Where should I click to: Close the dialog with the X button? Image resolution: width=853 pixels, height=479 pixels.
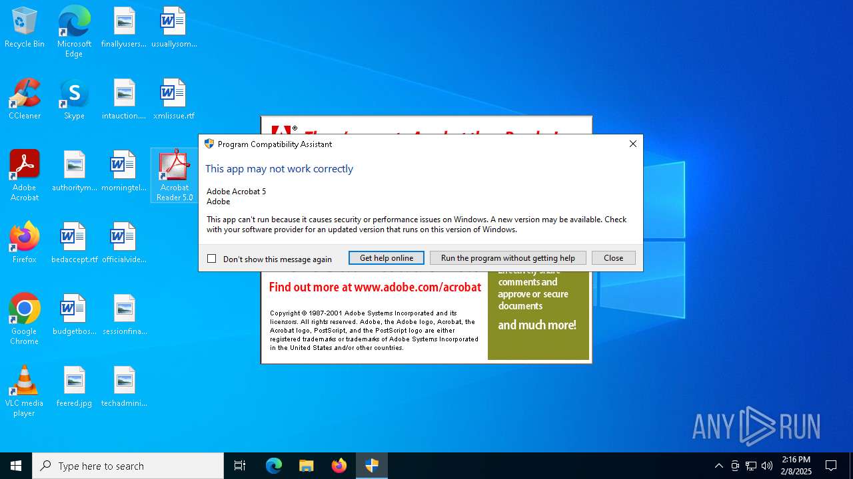coord(633,144)
